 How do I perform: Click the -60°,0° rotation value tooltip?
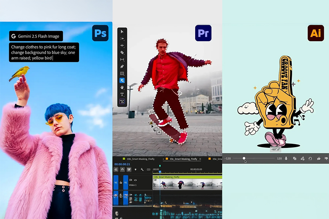pyautogui.click(x=276, y=149)
